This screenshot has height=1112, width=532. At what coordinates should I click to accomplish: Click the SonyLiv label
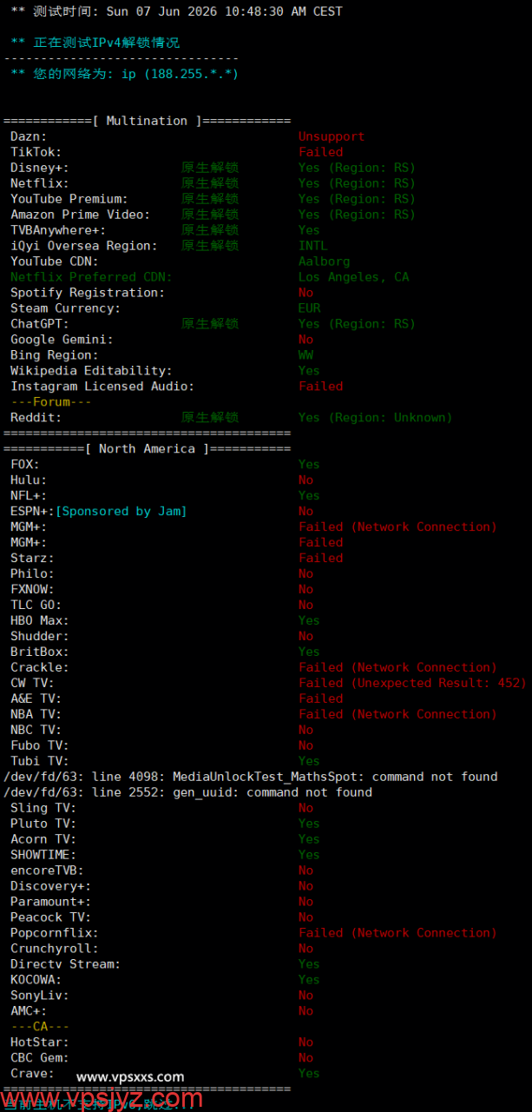(x=40, y=996)
